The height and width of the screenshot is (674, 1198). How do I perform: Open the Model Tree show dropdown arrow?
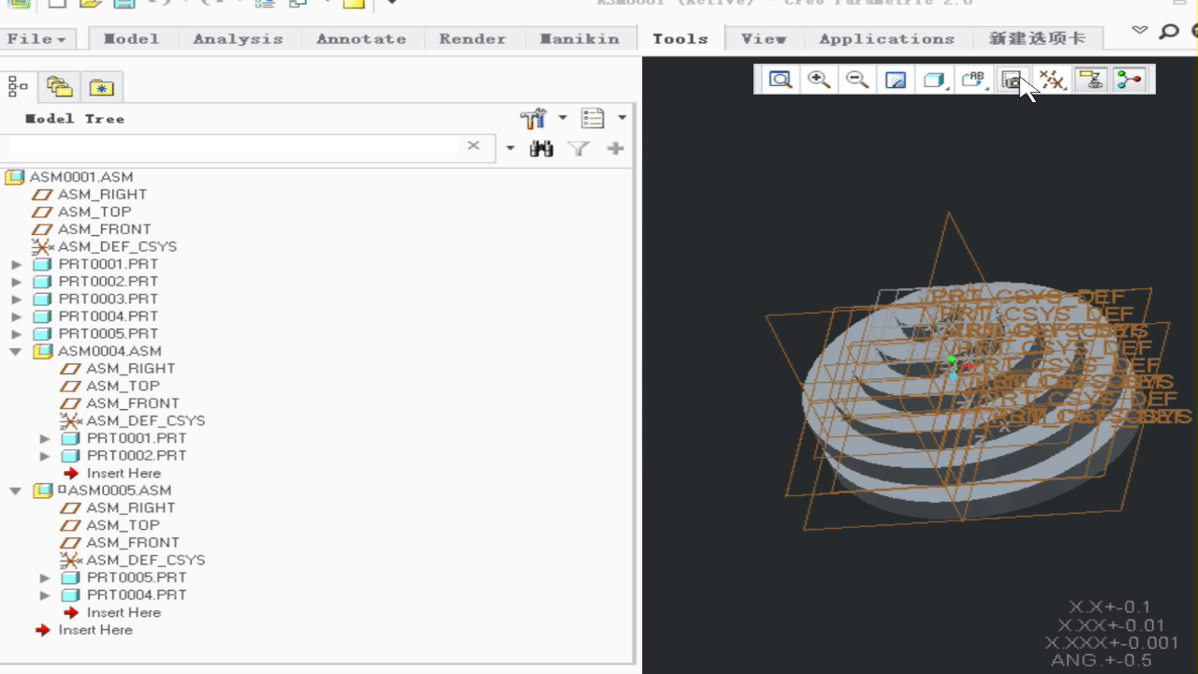[621, 119]
